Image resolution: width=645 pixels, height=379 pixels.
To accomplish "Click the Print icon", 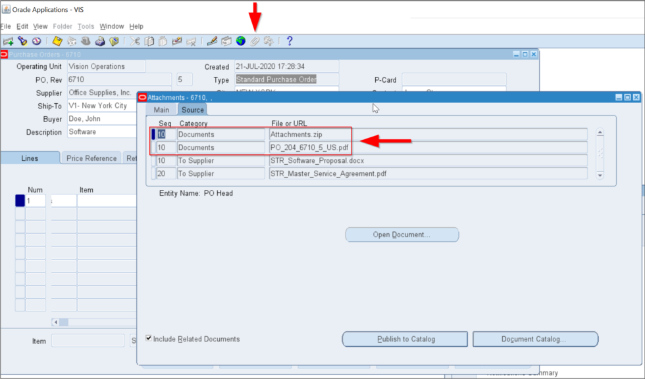I will pyautogui.click(x=100, y=41).
